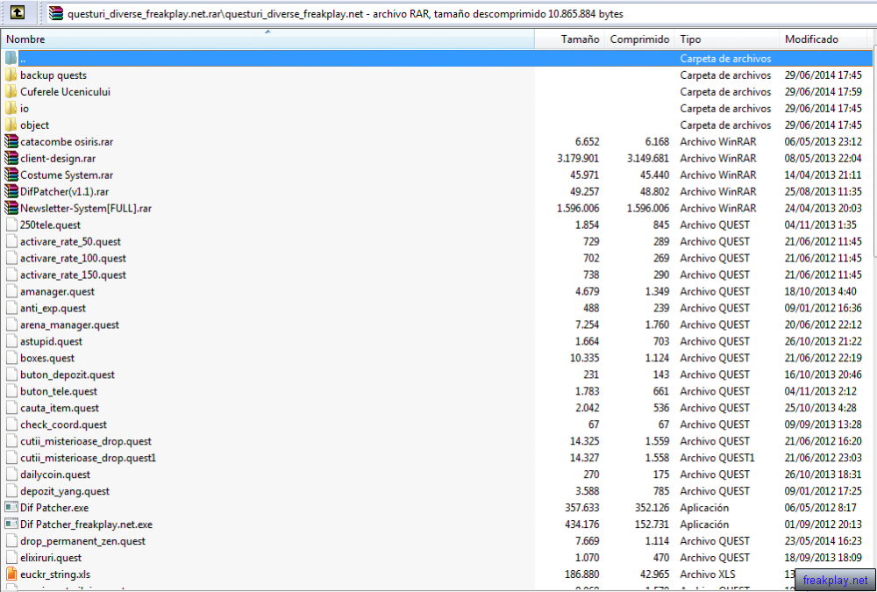Select the catacombe osiris.rar archive icon
The height and width of the screenshot is (592, 877).
point(11,141)
